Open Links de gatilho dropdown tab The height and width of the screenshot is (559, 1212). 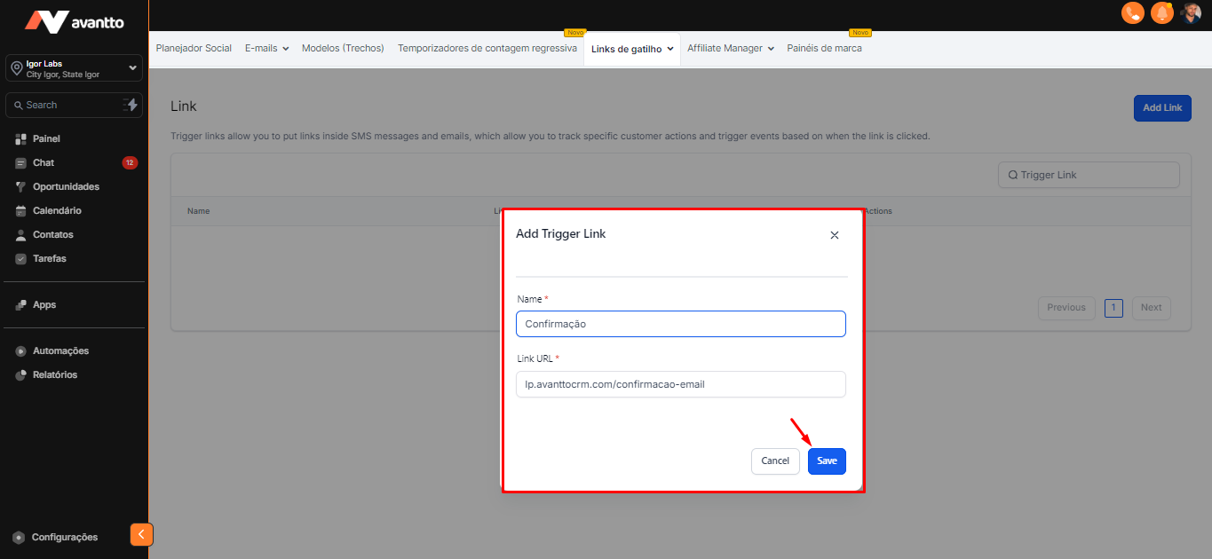pos(631,50)
